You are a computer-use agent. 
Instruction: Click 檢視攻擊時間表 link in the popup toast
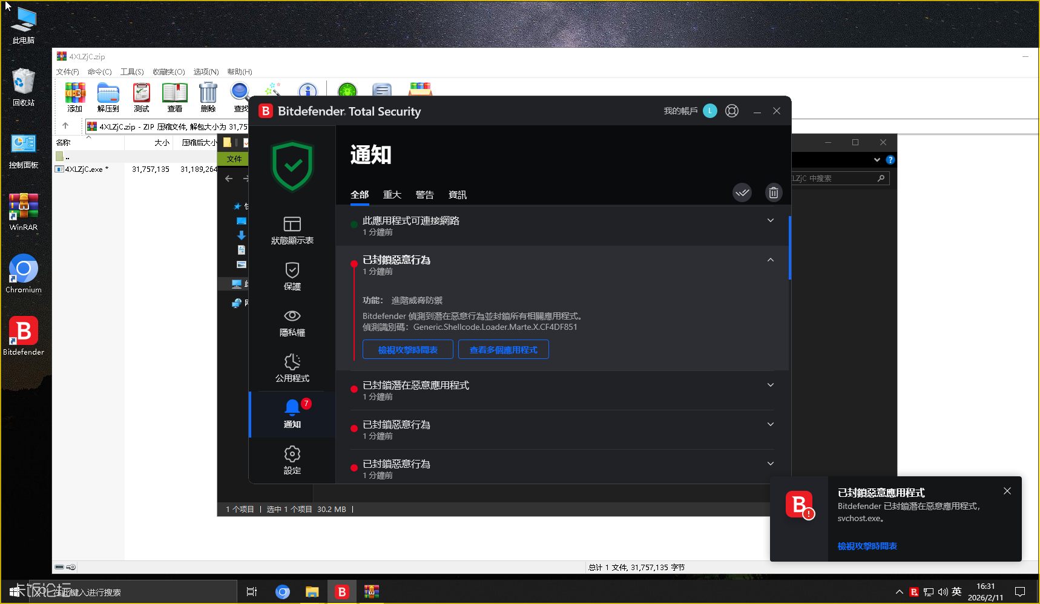click(x=867, y=546)
